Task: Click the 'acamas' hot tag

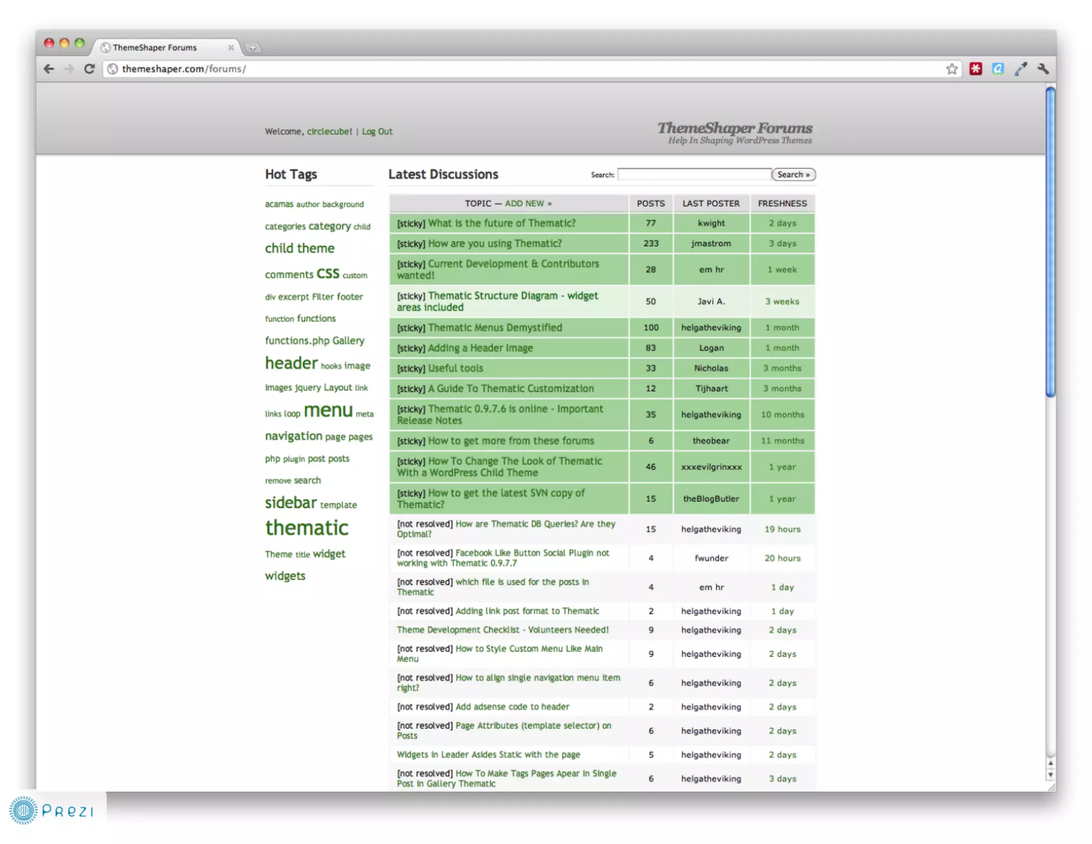Action: tap(279, 204)
